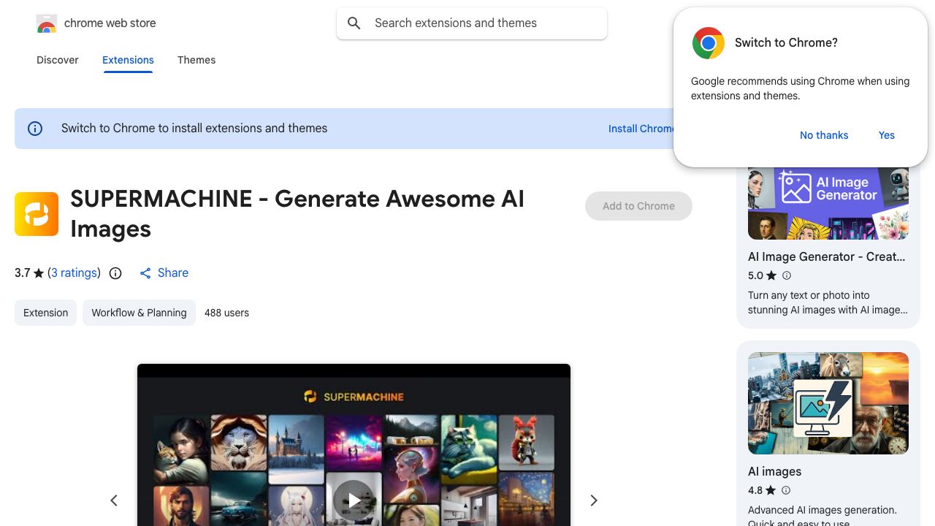
Task: Open AI Image Generator card thumbnail
Action: pyautogui.click(x=828, y=203)
